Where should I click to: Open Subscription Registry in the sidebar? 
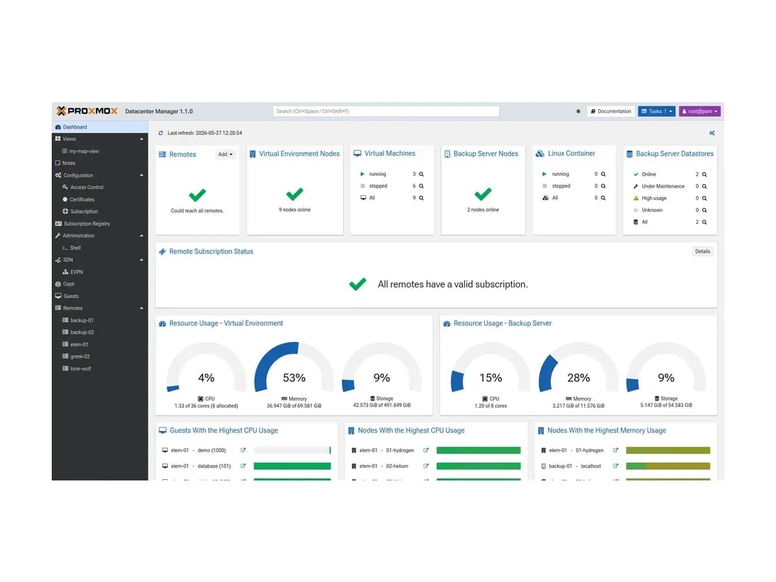(x=100, y=224)
